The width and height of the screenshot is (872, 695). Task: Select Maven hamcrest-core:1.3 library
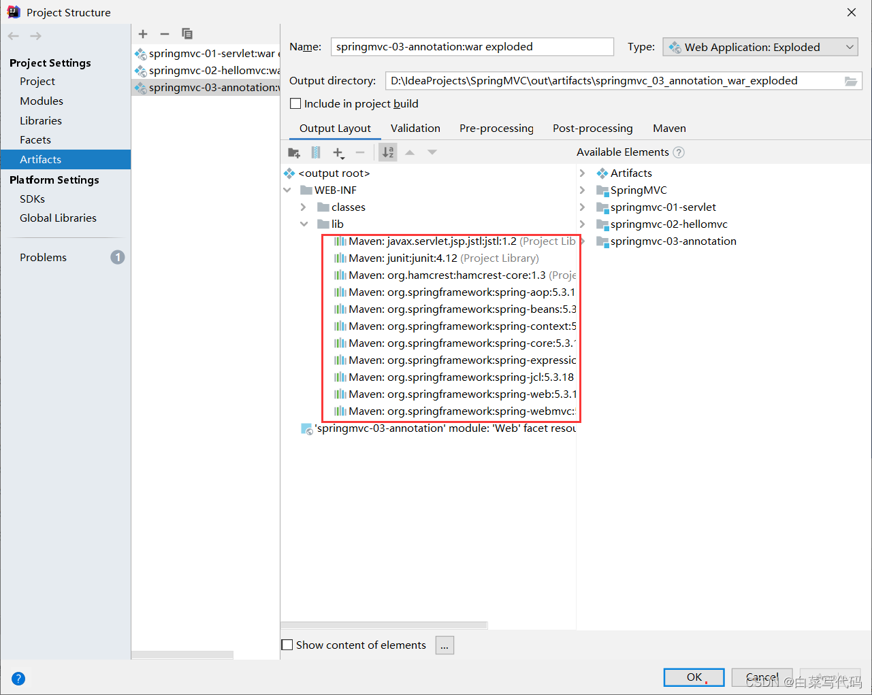[455, 275]
